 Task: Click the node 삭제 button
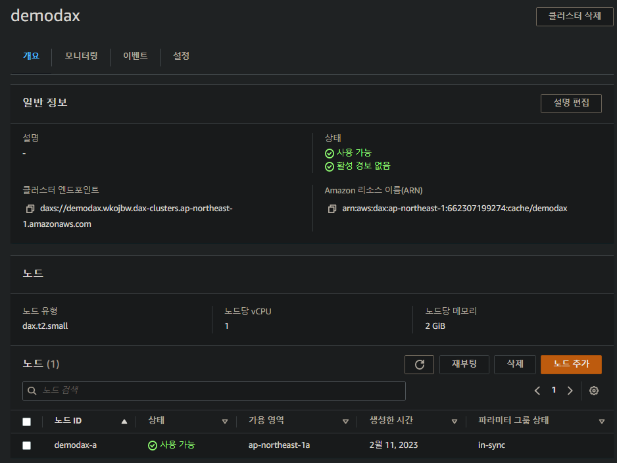tap(514, 364)
